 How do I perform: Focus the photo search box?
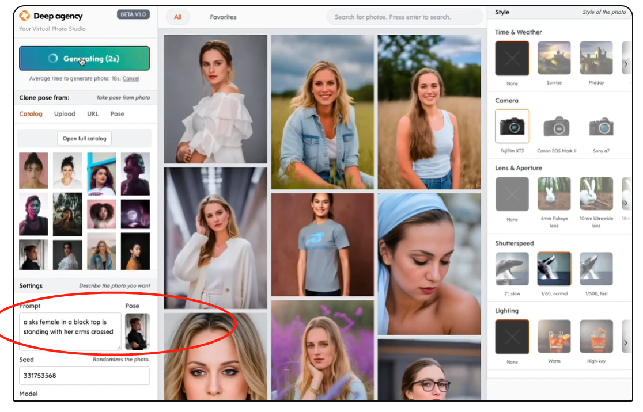click(403, 17)
